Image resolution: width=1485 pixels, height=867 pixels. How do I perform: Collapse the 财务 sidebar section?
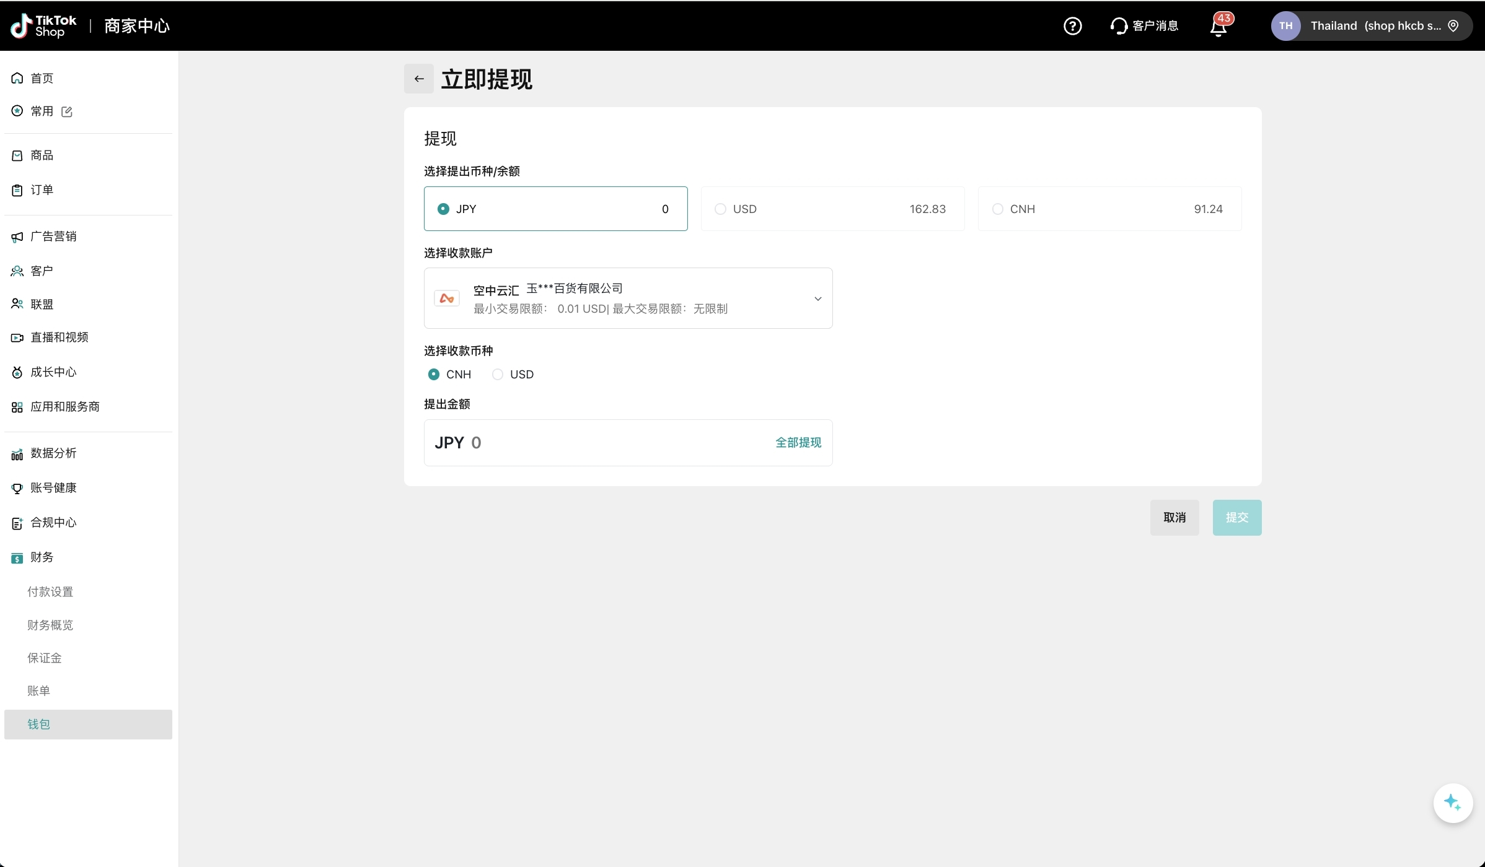pyautogui.click(x=42, y=557)
